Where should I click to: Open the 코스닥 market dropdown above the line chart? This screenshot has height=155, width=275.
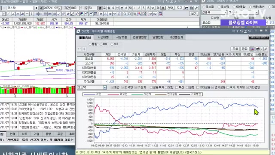click(x=105, y=87)
